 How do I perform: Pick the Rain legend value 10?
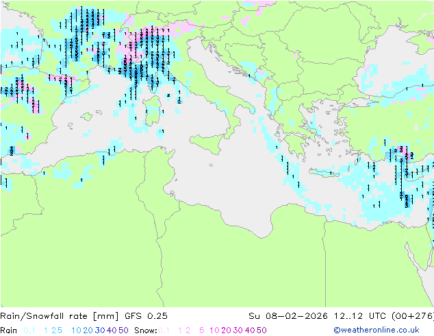[x=77, y=331]
